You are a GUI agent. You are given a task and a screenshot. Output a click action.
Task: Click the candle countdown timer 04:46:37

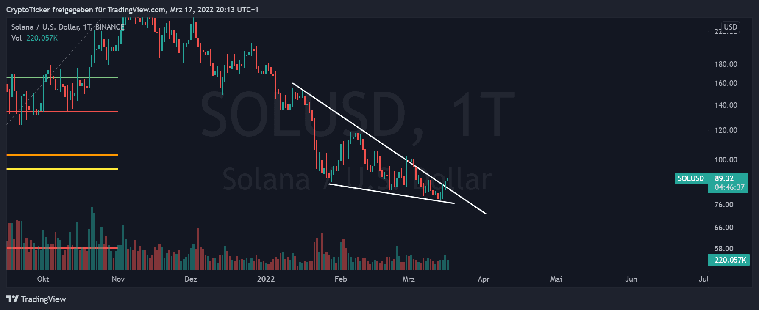729,187
